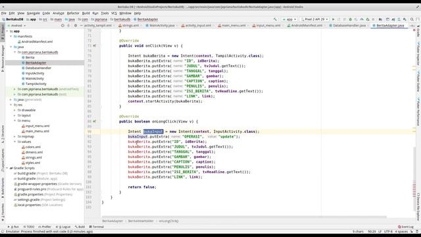Expand the layout folder
This screenshot has width=421, height=237.
[x=14, y=115]
